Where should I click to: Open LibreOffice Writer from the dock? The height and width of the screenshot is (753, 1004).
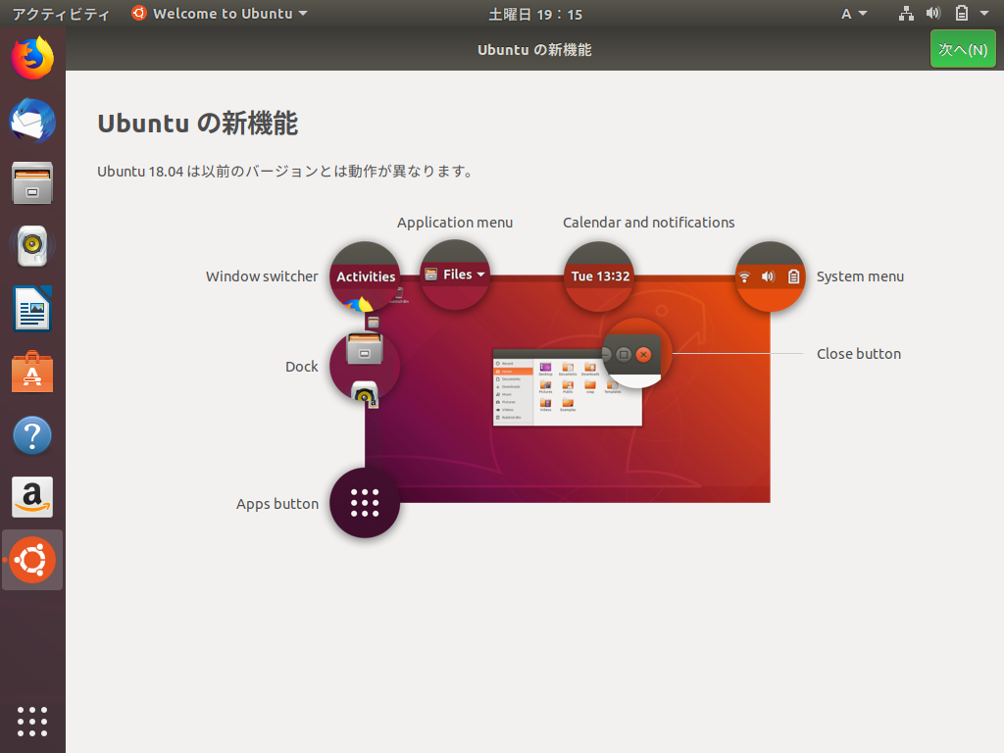click(x=32, y=309)
